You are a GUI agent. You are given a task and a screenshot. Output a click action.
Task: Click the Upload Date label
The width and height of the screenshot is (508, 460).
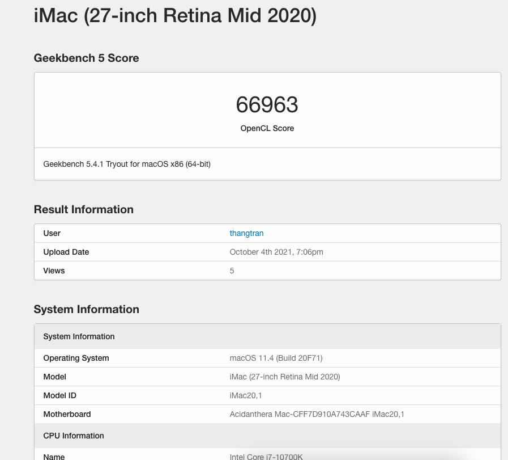(66, 252)
